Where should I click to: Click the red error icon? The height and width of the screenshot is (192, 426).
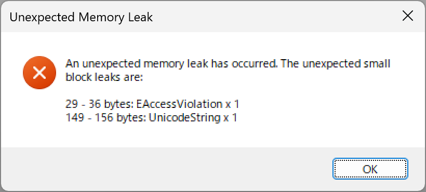[x=39, y=73]
